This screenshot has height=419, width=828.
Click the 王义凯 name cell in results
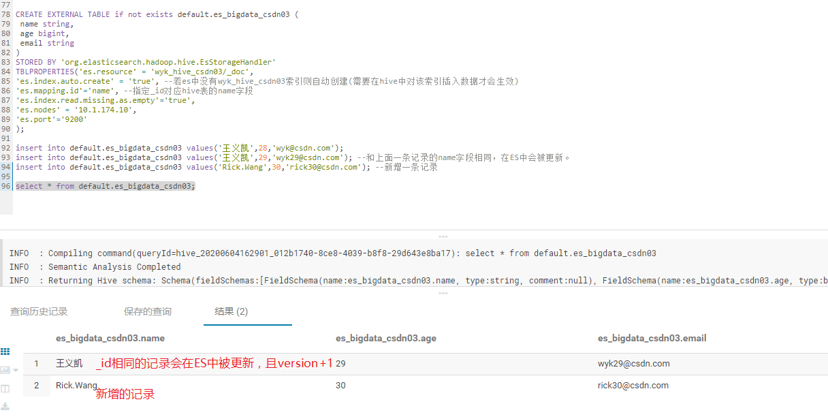(69, 364)
